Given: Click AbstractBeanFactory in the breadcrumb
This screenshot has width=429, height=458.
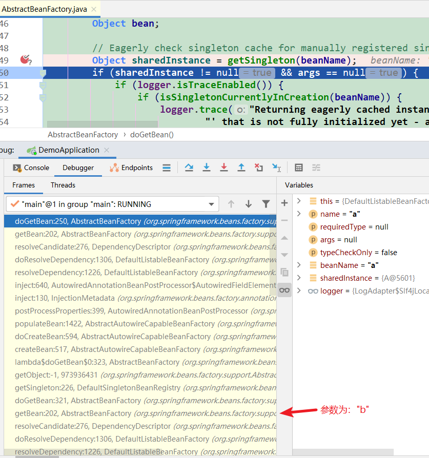Looking at the screenshot, I should coord(83,135).
